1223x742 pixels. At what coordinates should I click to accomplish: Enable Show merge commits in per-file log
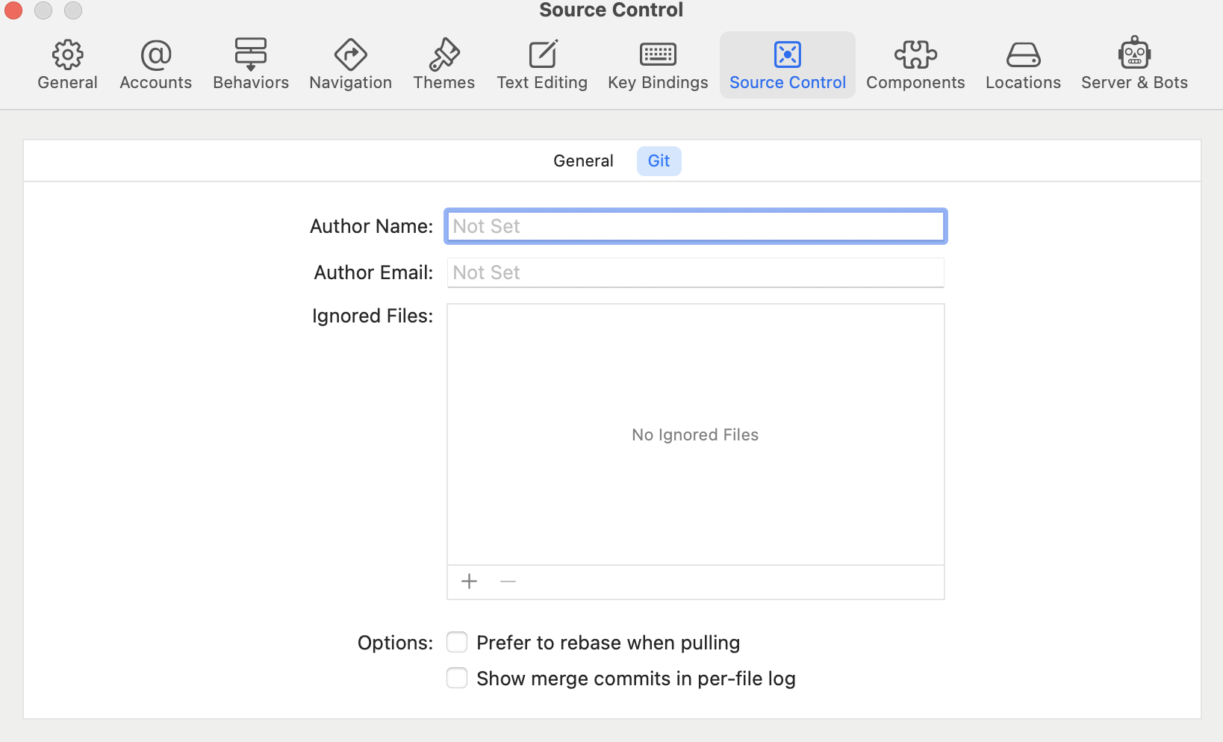(x=457, y=678)
